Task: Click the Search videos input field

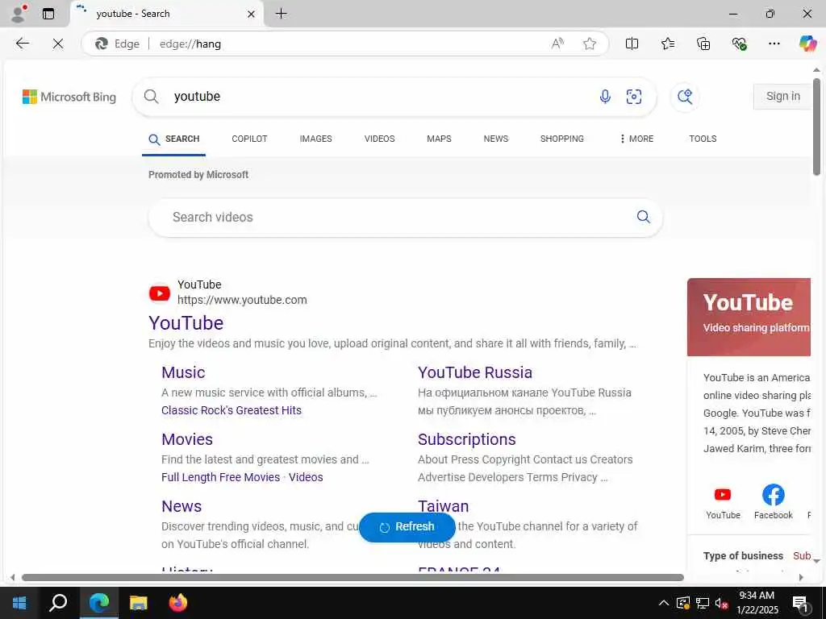Action: (405, 218)
